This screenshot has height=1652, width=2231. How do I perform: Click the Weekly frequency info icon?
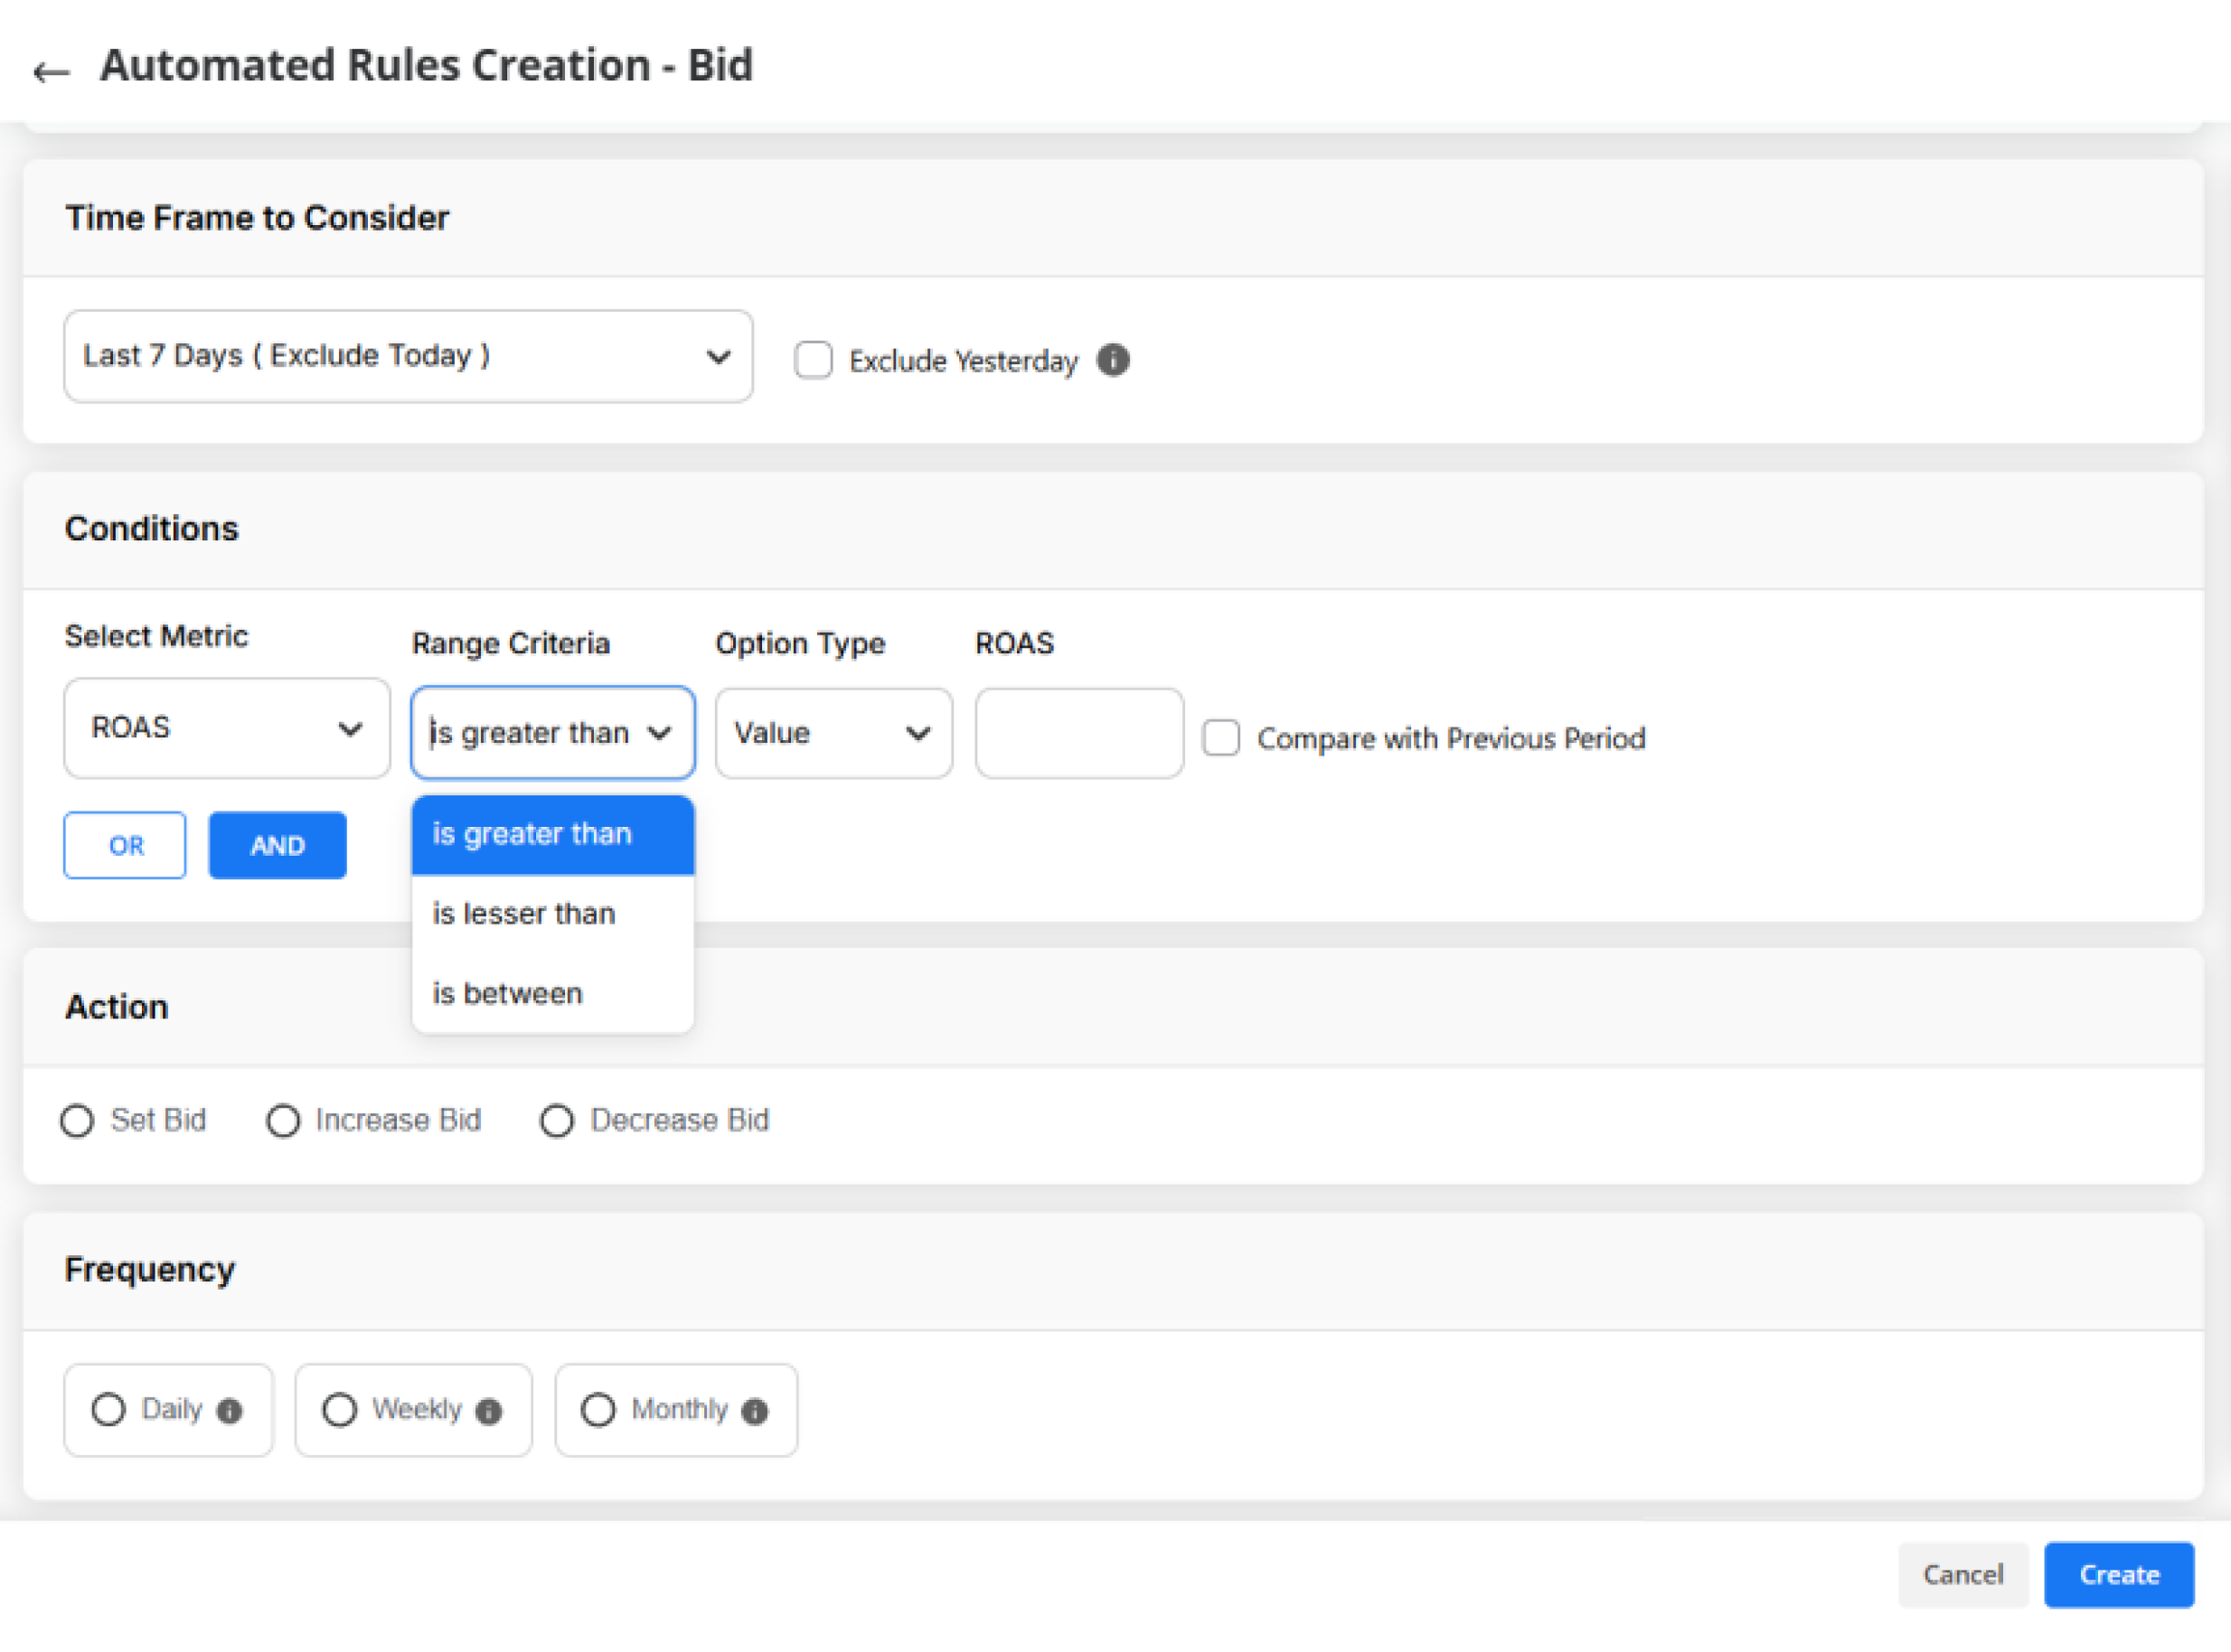488,1410
